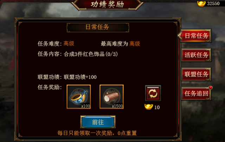The width and height of the screenshot is (225, 142).
Task: Switch to the 活跃任务 tab
Action: [x=196, y=55]
